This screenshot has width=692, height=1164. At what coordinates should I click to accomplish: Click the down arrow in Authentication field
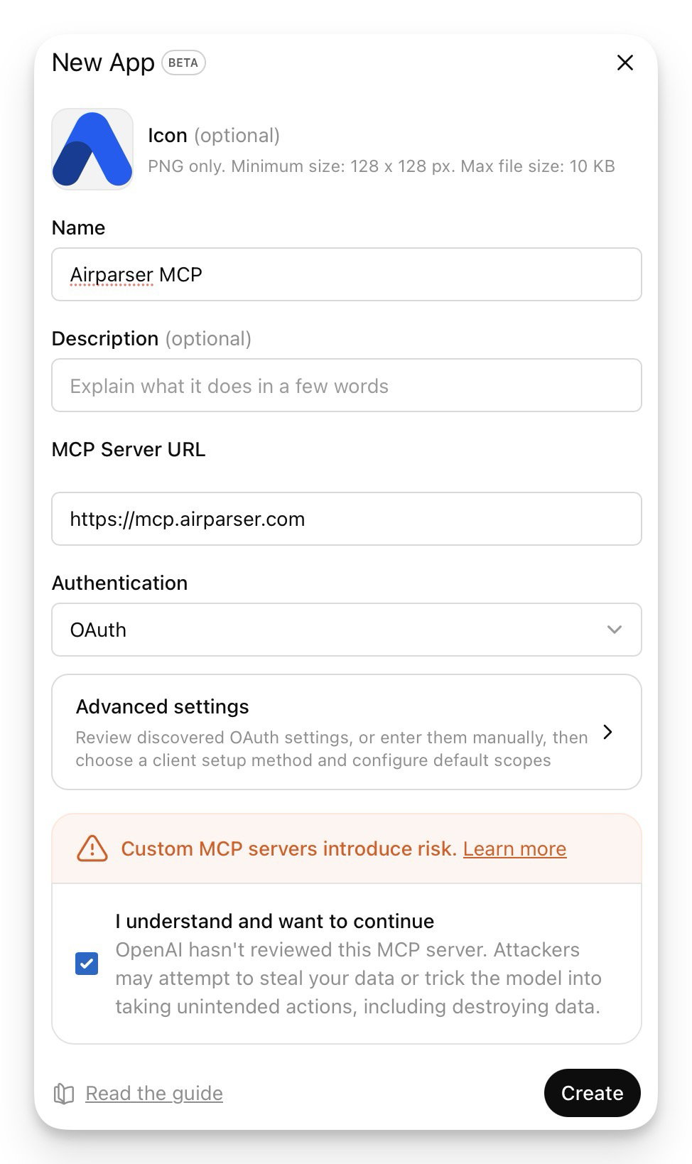615,630
